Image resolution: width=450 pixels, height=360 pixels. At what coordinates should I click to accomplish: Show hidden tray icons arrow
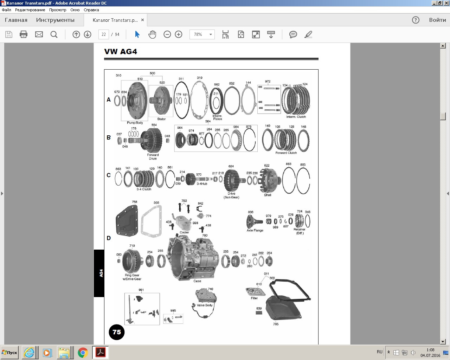tap(388, 352)
